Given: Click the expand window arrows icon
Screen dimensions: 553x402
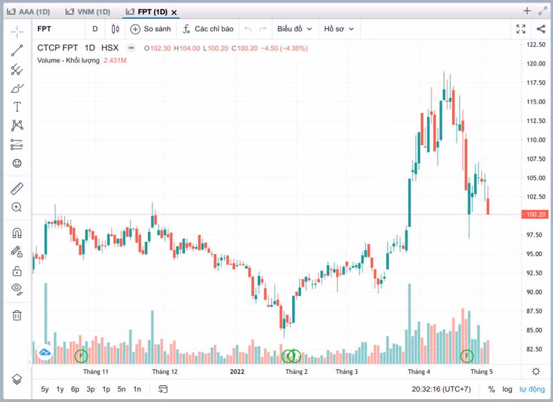Looking at the screenshot, I should (x=542, y=11).
